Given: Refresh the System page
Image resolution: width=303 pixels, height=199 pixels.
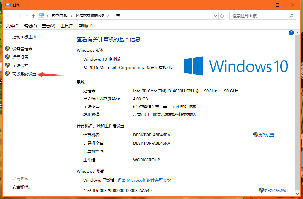Looking at the screenshot, I should 222,16.
